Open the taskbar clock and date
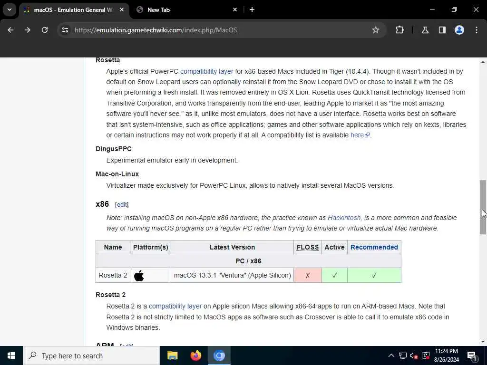 (447, 355)
